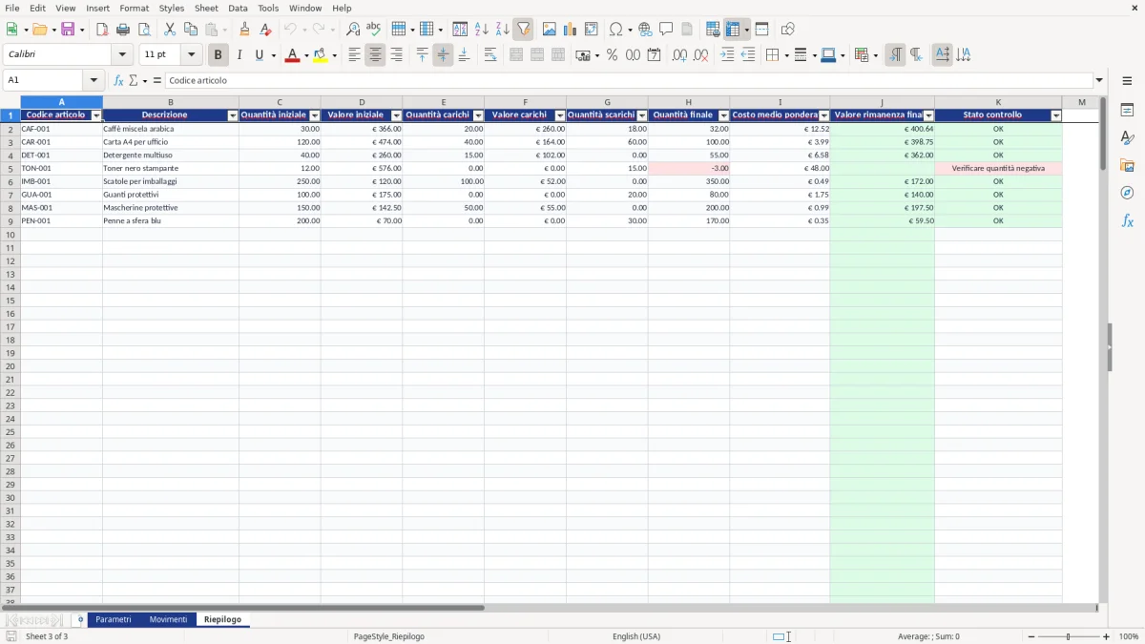Toggle Center Horizontally alignment
This screenshot has height=644, width=1145.
(375, 55)
